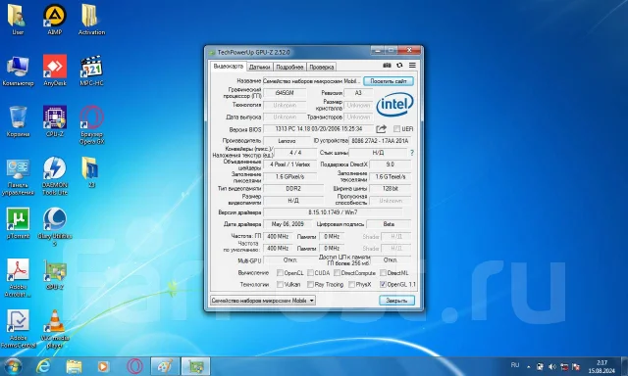The width and height of the screenshot is (628, 376).
Task: Select the Adobe FormsCentral desktop icon
Action: click(18, 329)
